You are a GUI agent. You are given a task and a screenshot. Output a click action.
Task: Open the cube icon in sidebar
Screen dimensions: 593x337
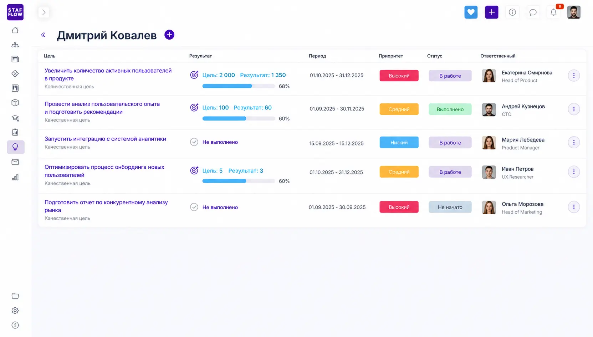pyautogui.click(x=15, y=103)
